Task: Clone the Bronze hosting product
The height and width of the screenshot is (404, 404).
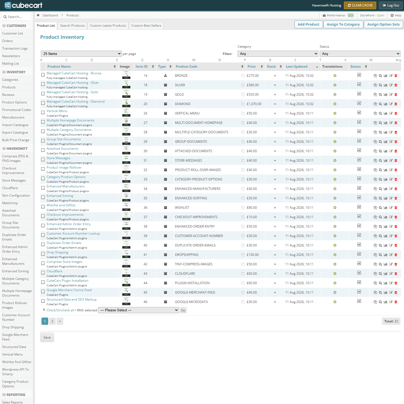Action: click(x=375, y=76)
